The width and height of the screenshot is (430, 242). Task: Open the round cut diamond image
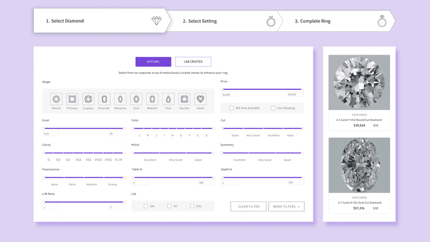point(359,83)
